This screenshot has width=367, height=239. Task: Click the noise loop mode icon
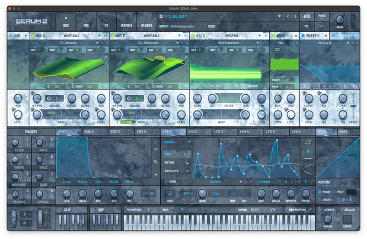(277, 50)
